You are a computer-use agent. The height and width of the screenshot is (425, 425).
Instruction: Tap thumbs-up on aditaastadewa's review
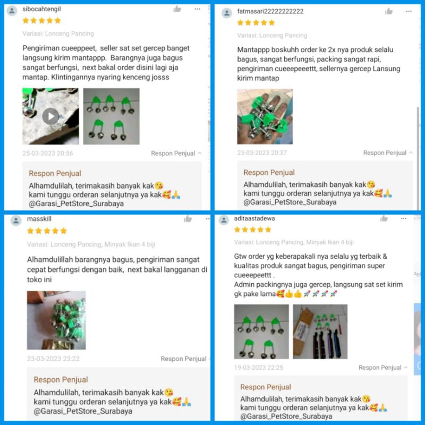384,218
